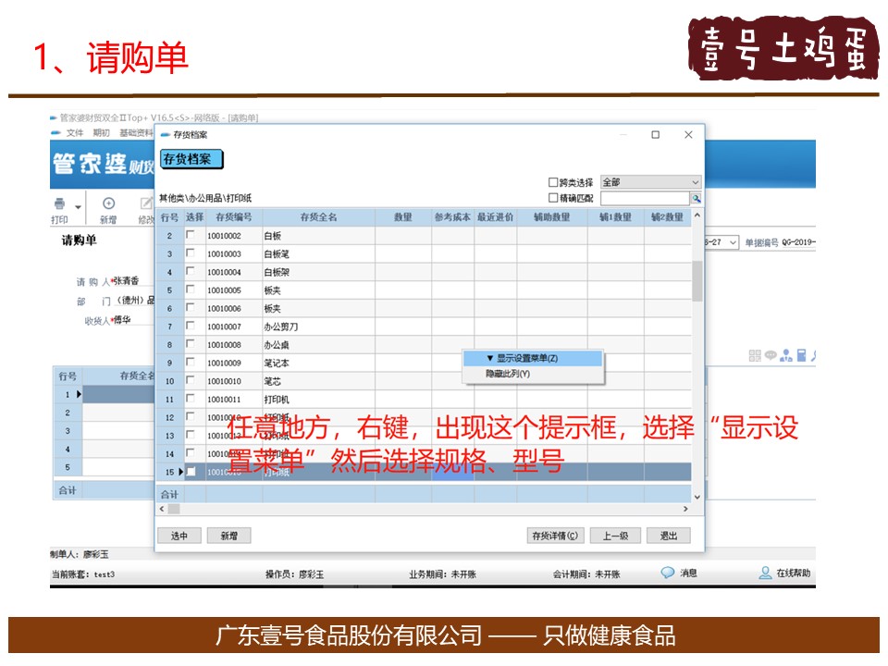Click the 存货详情(C) button
The width and height of the screenshot is (888, 666).
point(555,536)
